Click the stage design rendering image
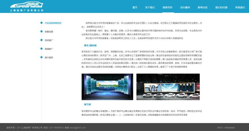 [107, 87]
